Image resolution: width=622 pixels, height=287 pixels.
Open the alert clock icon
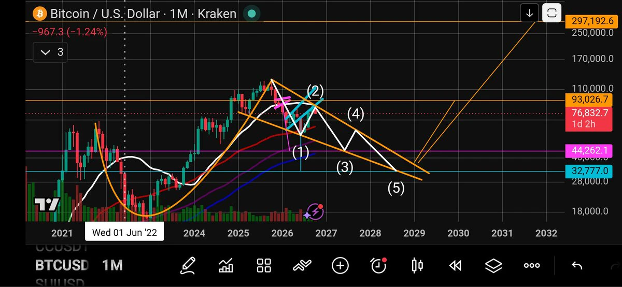coord(379,265)
